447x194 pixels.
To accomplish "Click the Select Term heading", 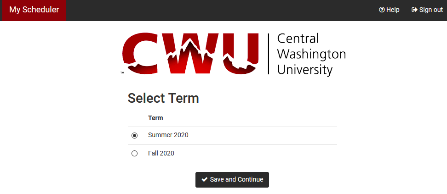I will pyautogui.click(x=163, y=98).
